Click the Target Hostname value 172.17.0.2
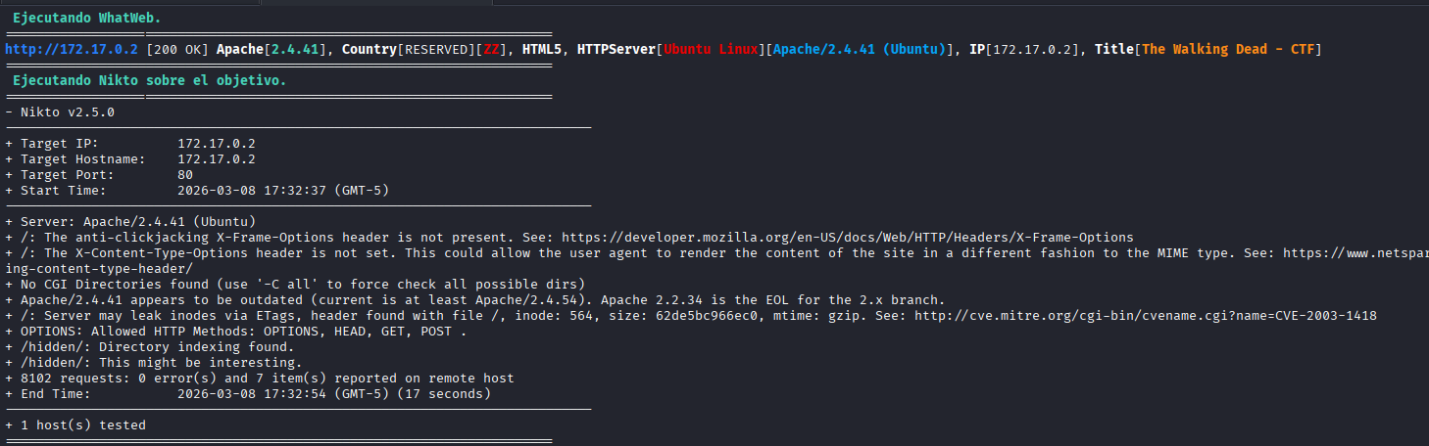Viewport: 1429px width, 446px height. tap(216, 158)
